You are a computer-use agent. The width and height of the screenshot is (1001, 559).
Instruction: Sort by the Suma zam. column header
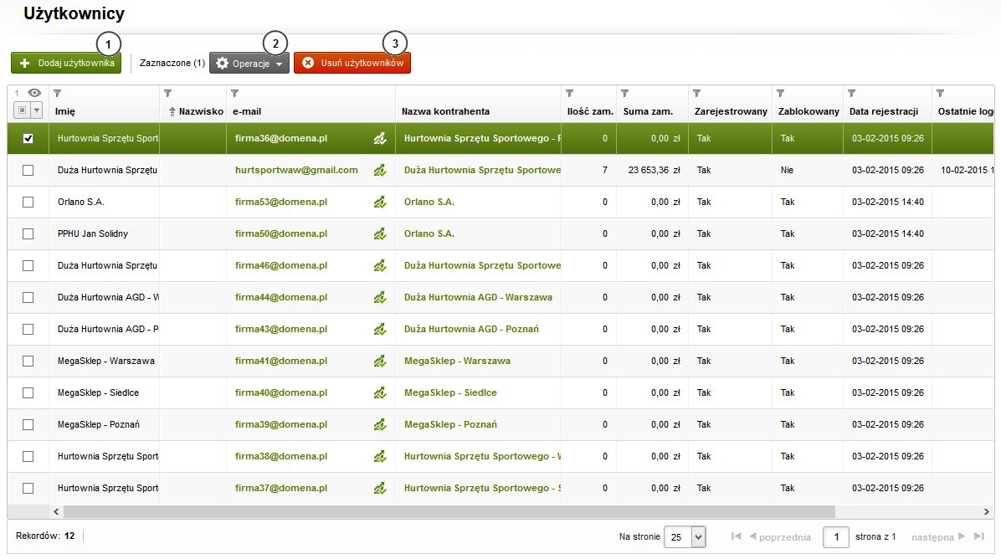coord(648,111)
